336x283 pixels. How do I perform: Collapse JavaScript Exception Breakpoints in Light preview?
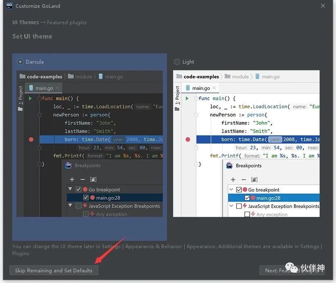[231, 206]
